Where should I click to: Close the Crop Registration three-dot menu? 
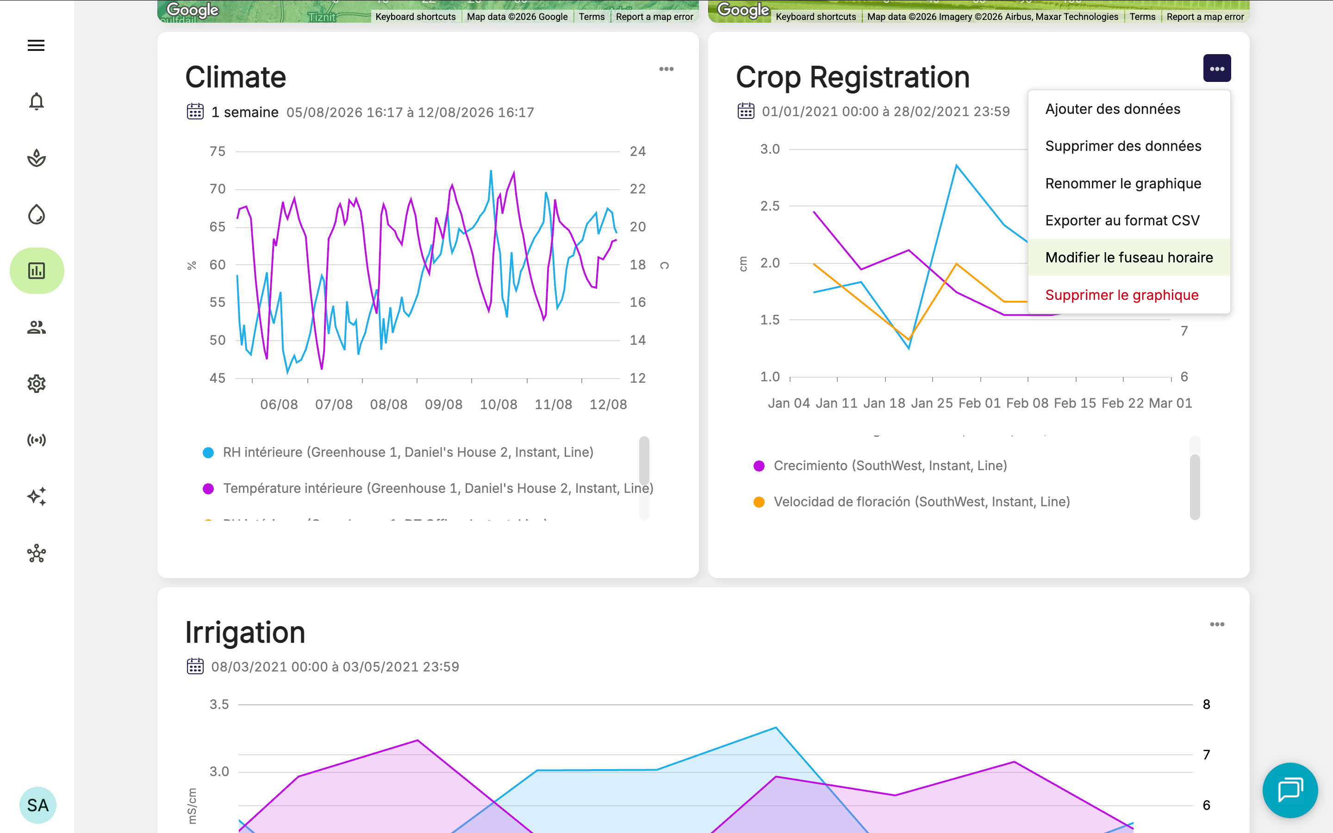(1217, 68)
